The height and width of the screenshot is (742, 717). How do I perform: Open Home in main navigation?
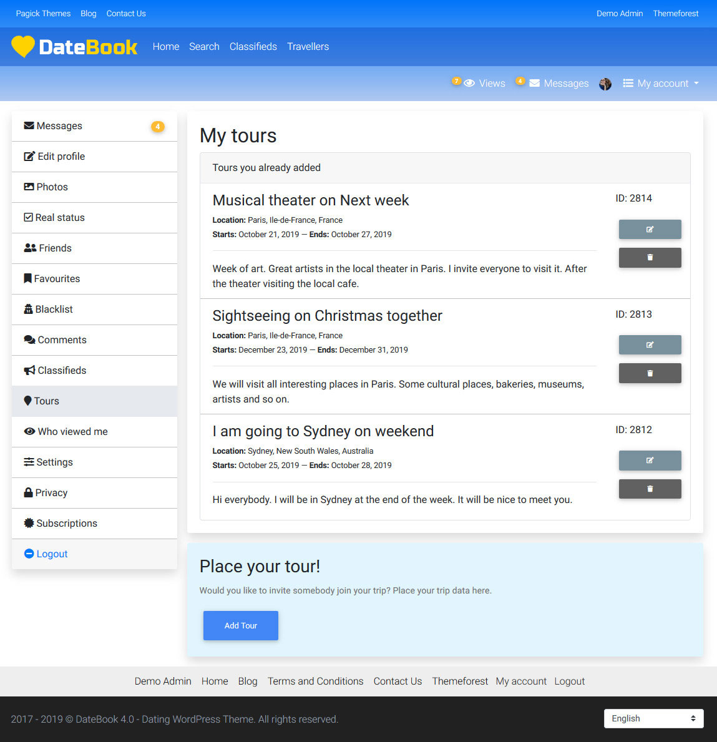166,46
